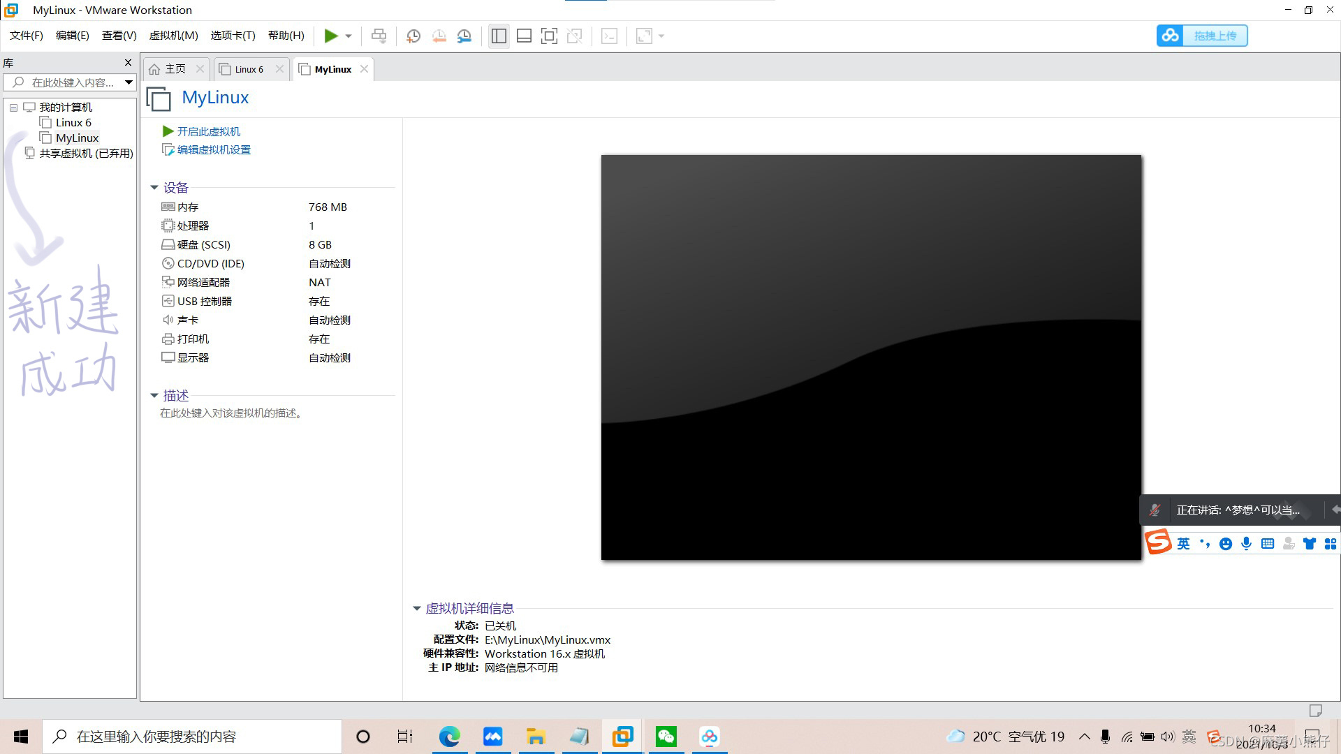Screen dimensions: 1341x754
Task: Click the send Ctrl+Alt+Del icon
Action: pyautogui.click(x=379, y=36)
